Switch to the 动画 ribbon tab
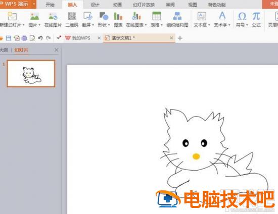Image resolution: width=278 pixels, height=214 pixels. click(117, 5)
